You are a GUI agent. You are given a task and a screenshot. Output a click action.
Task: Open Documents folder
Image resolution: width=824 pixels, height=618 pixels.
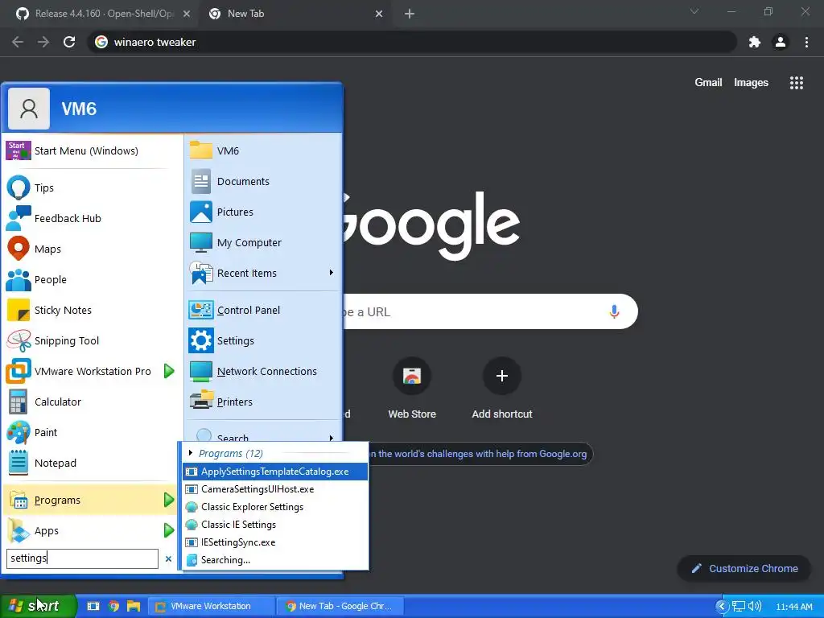click(x=263, y=181)
